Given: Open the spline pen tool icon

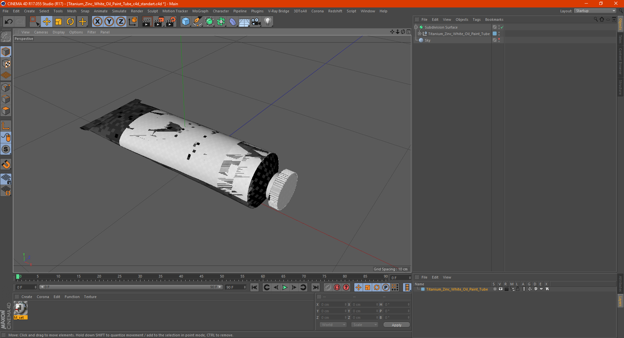Looking at the screenshot, I should pos(197,22).
